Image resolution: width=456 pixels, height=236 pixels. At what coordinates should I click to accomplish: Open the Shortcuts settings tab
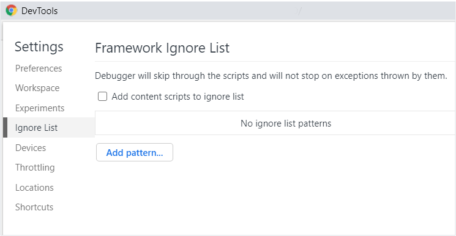pos(34,207)
